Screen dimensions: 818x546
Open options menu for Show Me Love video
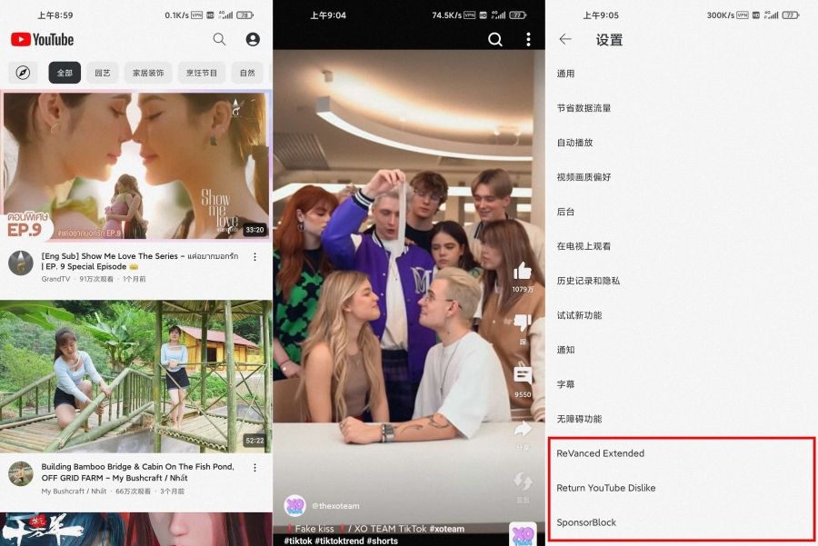click(x=255, y=257)
